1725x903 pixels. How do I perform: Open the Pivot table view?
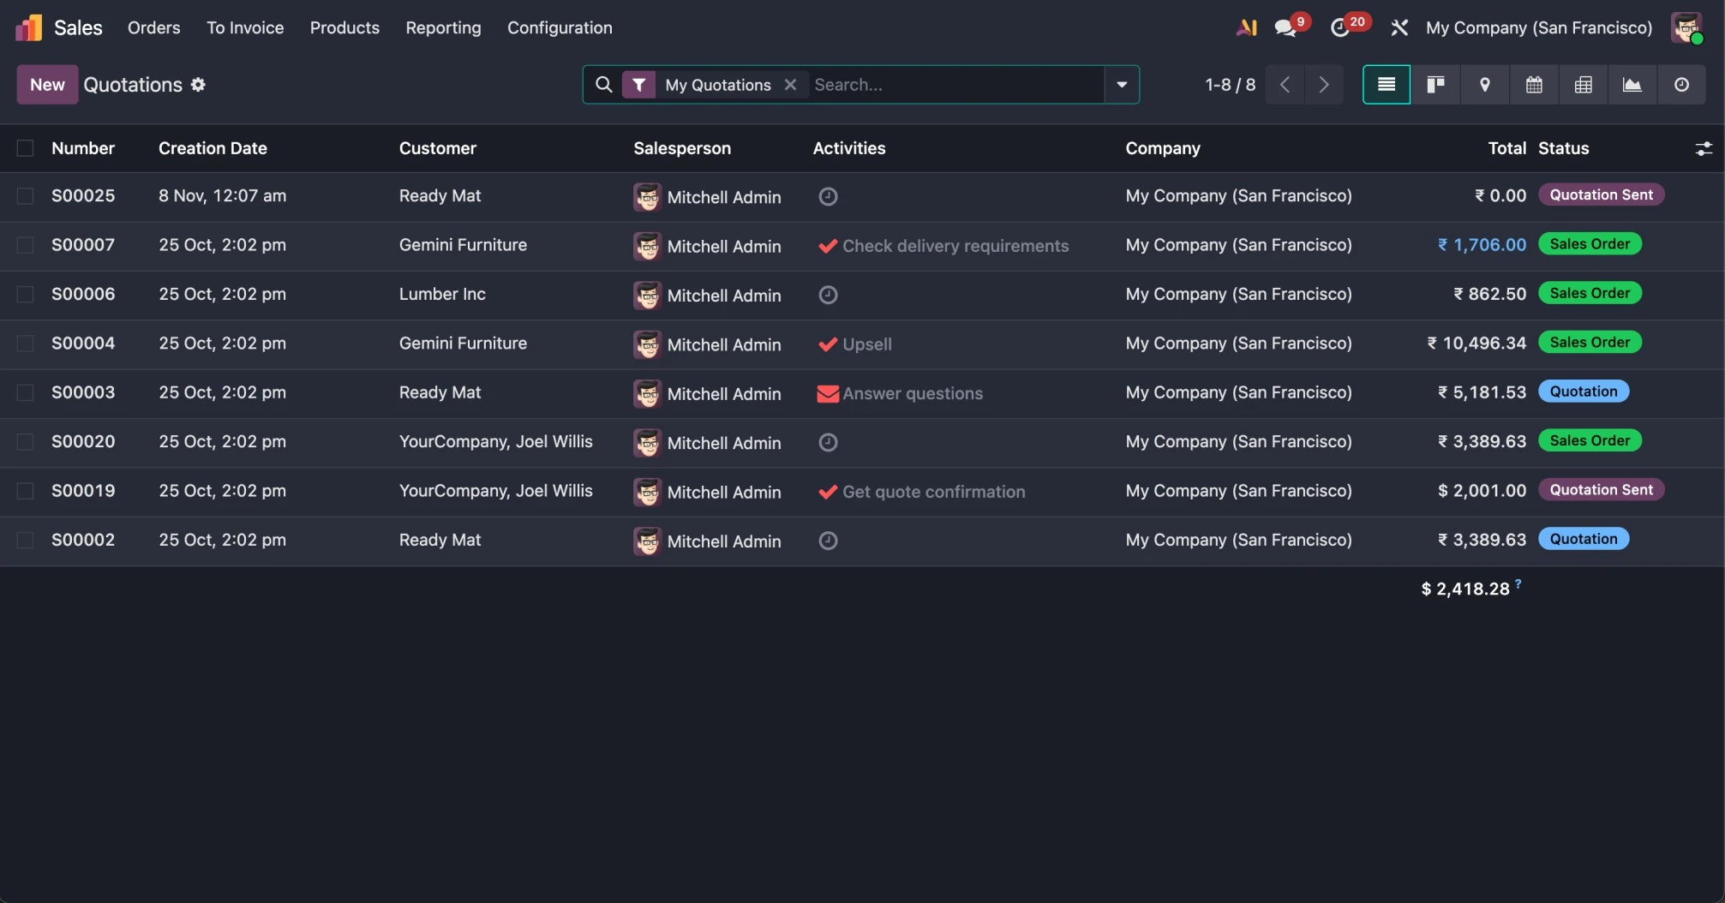[x=1584, y=85]
